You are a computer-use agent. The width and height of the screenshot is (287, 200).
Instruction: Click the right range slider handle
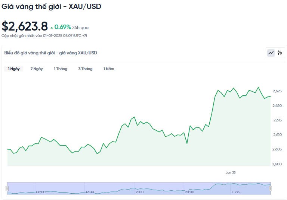(x=271, y=188)
